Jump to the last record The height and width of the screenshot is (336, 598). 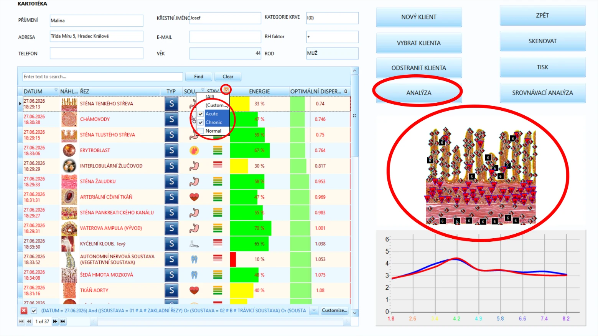tap(63, 321)
